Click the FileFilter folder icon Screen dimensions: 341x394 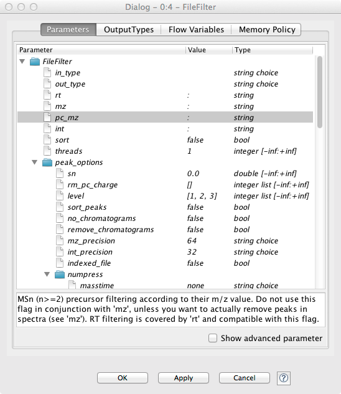click(x=35, y=62)
